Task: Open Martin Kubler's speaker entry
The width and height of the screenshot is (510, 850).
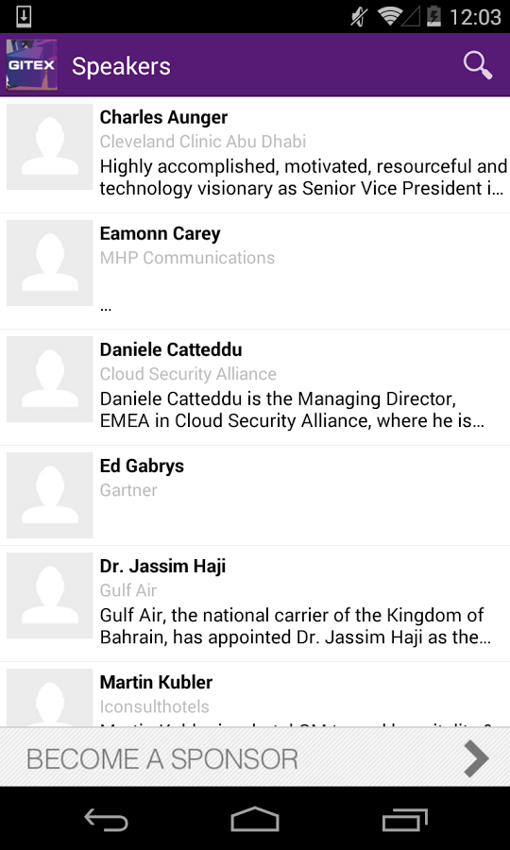Action: pyautogui.click(x=255, y=695)
